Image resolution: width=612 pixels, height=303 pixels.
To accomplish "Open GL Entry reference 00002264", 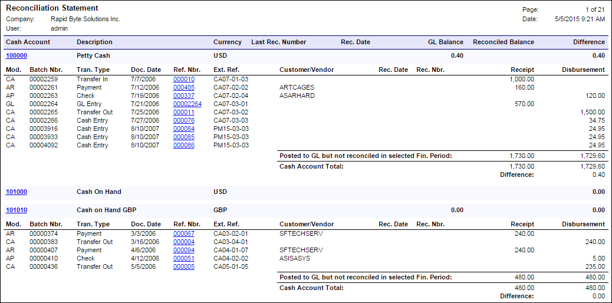I will (x=187, y=104).
